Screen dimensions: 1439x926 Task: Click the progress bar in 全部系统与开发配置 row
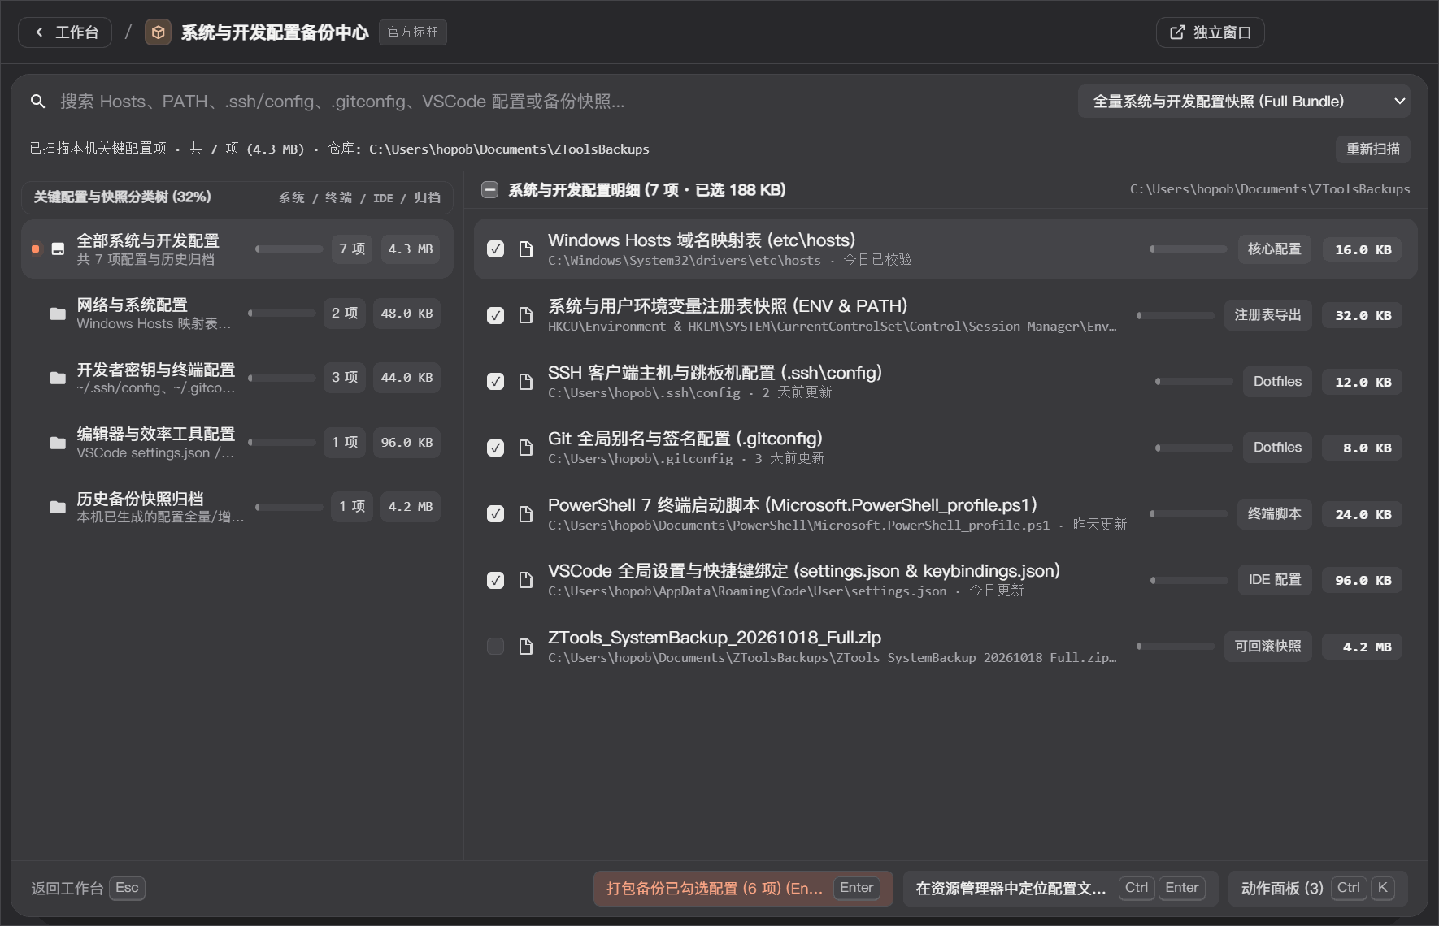pyautogui.click(x=289, y=249)
